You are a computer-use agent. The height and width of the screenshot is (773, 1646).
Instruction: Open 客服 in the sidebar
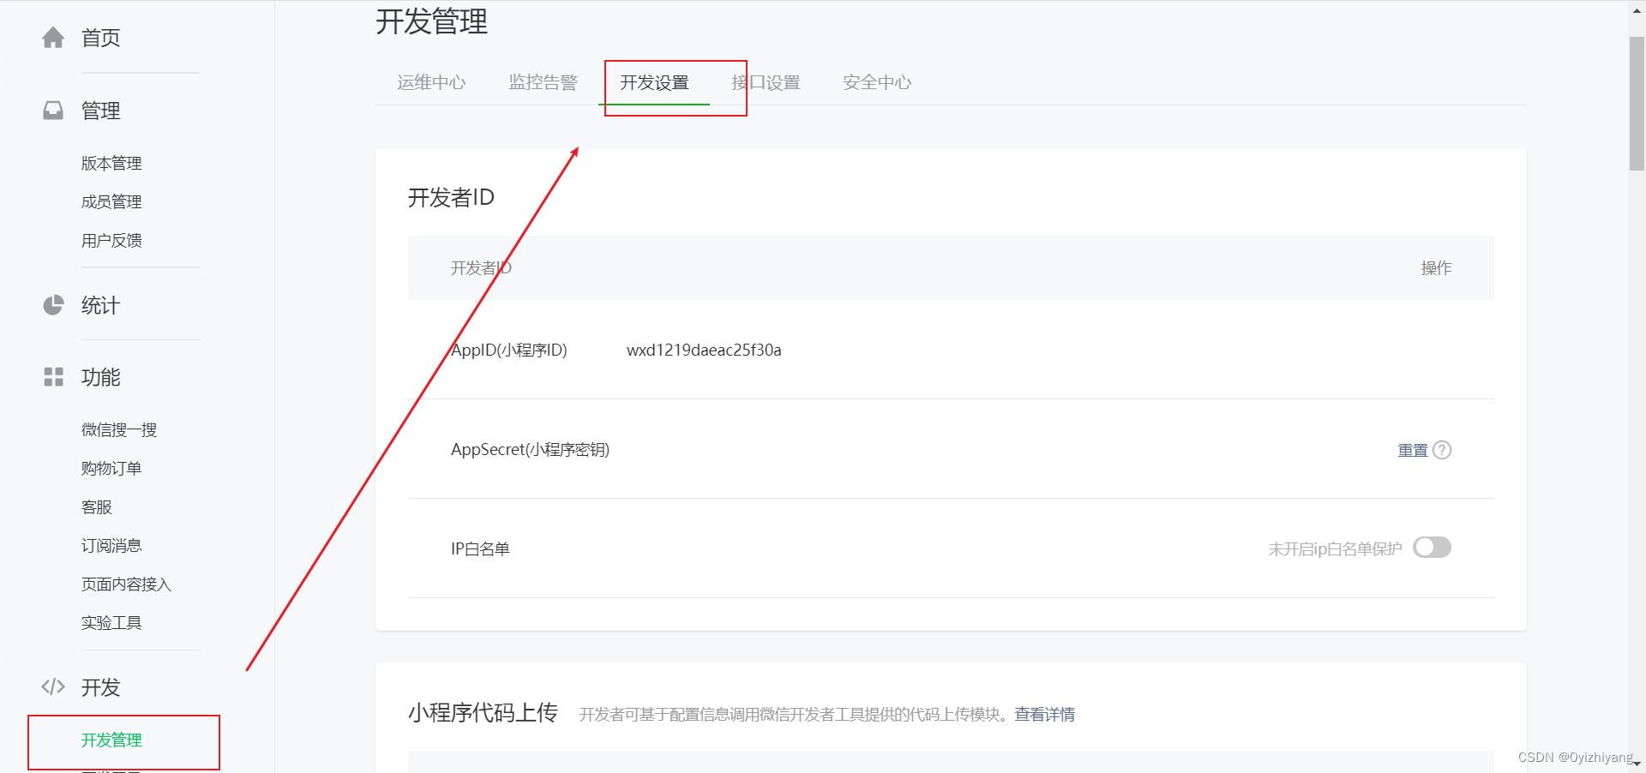pos(96,506)
